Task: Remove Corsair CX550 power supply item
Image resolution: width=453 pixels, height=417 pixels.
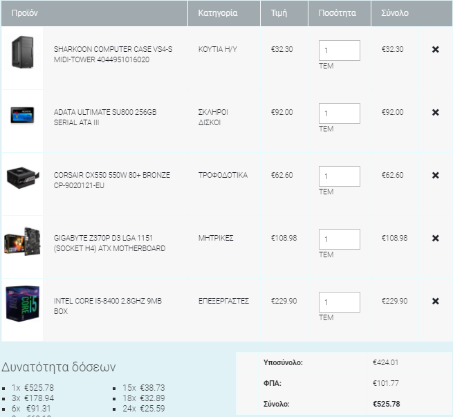Action: tap(436, 175)
